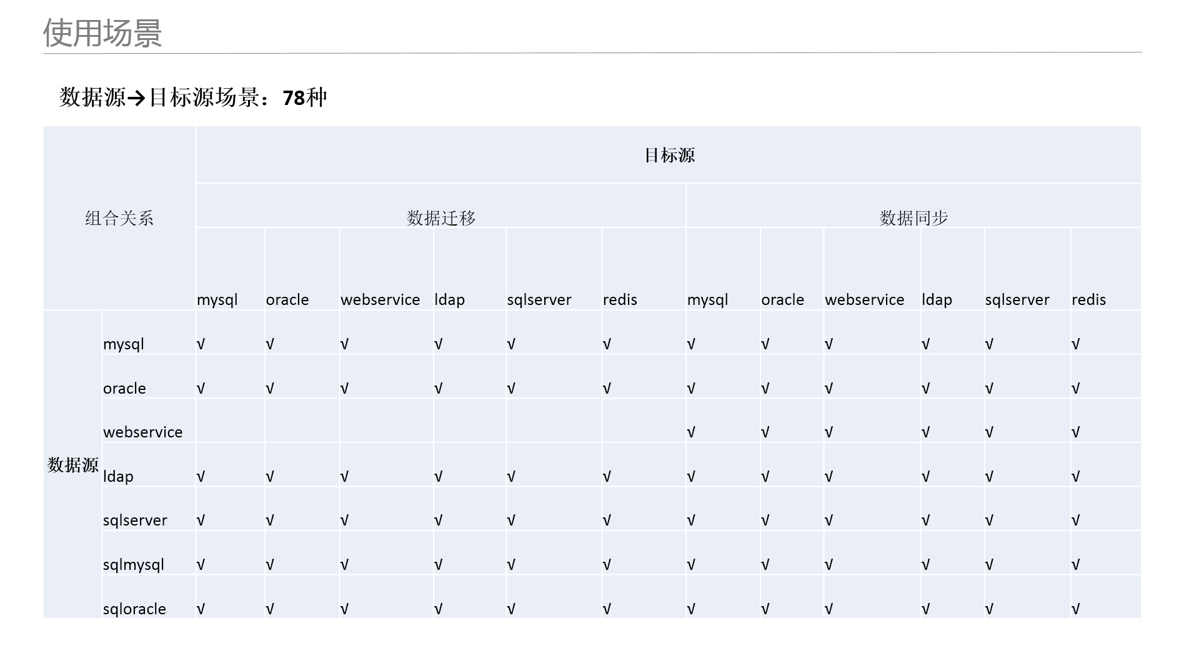This screenshot has height=668, width=1194.
Task: Select sqlserver column under 数据迁移
Action: click(539, 300)
